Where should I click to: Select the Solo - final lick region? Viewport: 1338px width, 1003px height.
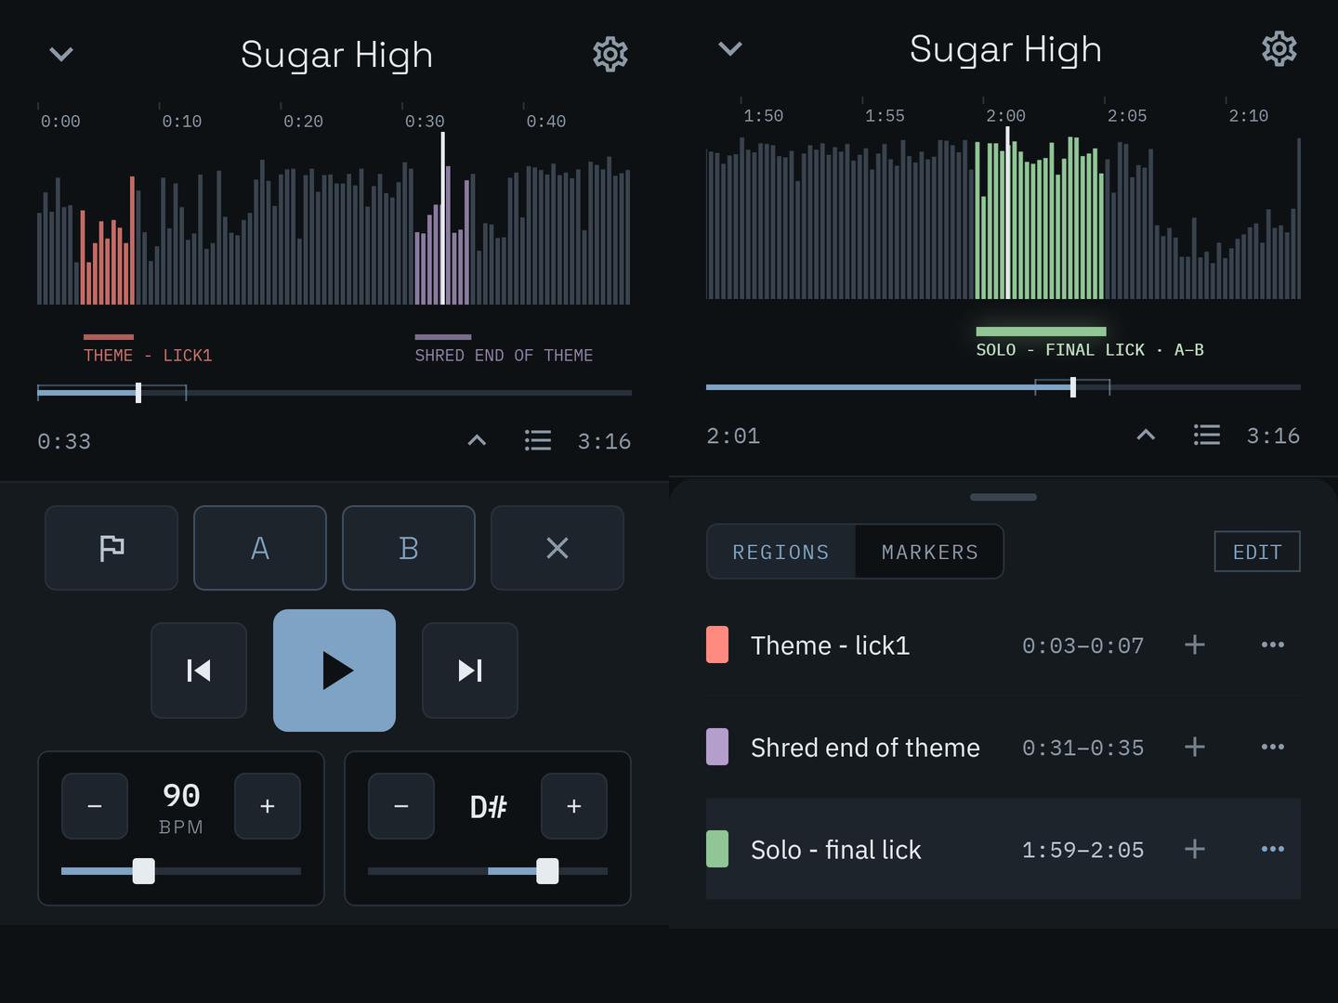pyautogui.click(x=1003, y=849)
